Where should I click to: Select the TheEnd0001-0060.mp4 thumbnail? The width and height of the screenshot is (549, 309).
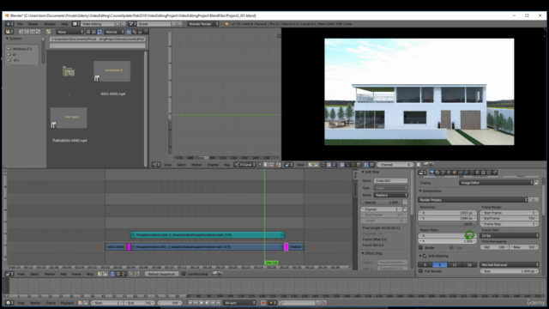69,118
